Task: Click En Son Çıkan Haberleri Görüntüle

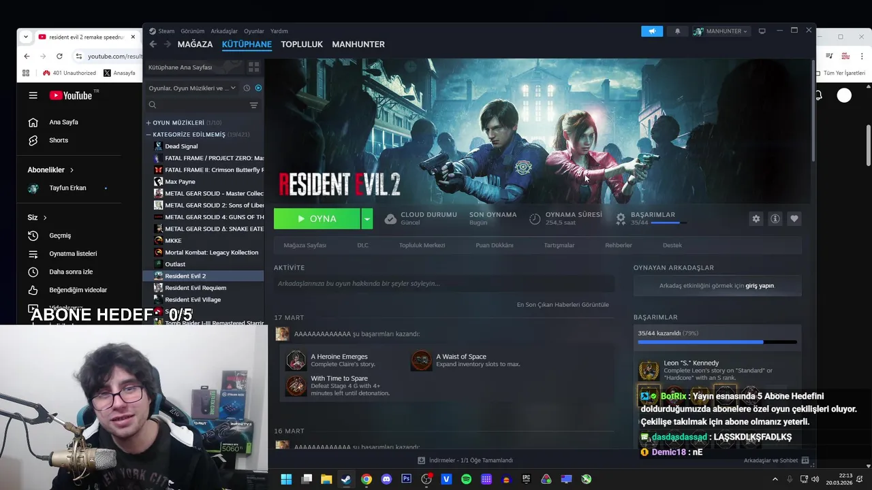Action: (563, 304)
